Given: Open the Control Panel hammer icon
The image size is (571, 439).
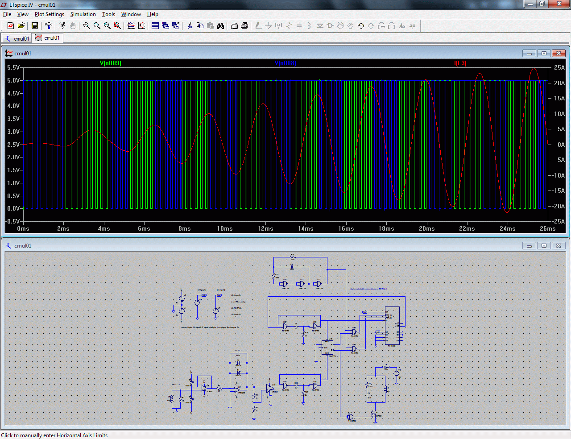Looking at the screenshot, I should (x=49, y=26).
